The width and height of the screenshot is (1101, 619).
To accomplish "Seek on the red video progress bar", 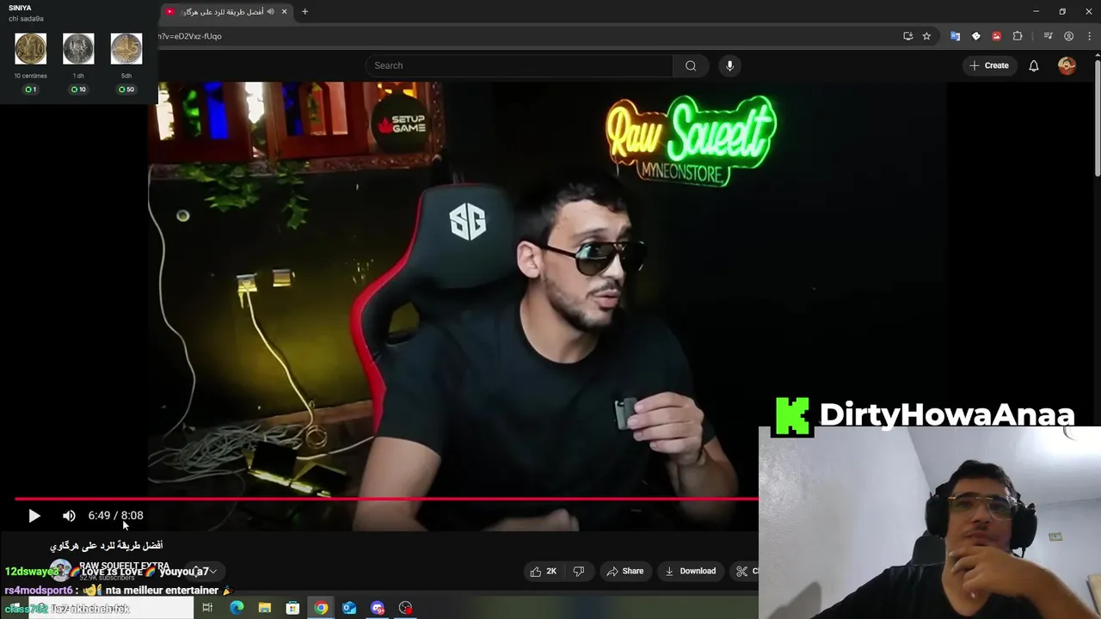I will [x=386, y=499].
